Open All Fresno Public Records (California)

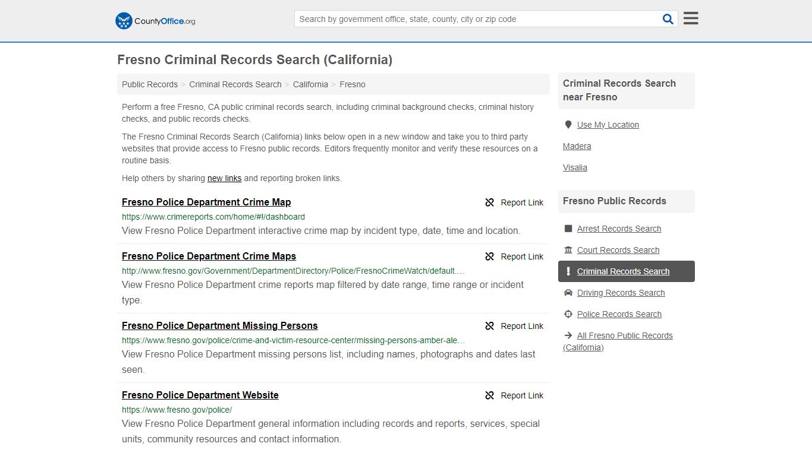[618, 341]
